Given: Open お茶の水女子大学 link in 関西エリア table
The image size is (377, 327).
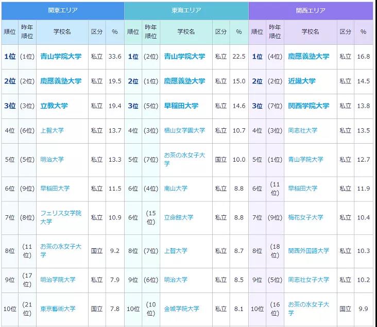Looking at the screenshot, I should tap(309, 309).
